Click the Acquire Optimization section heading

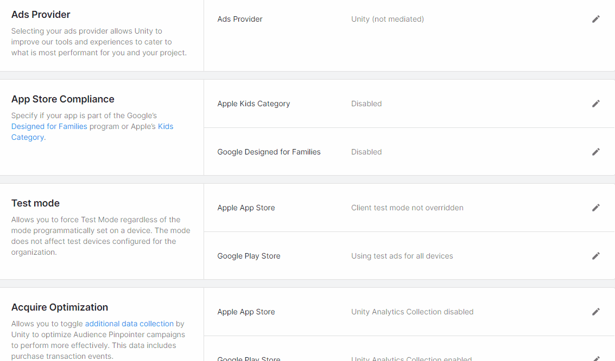60,307
